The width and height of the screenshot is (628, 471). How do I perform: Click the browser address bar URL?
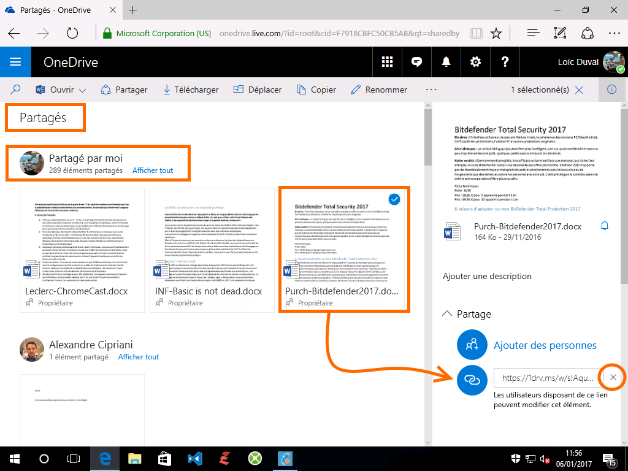[x=339, y=34]
